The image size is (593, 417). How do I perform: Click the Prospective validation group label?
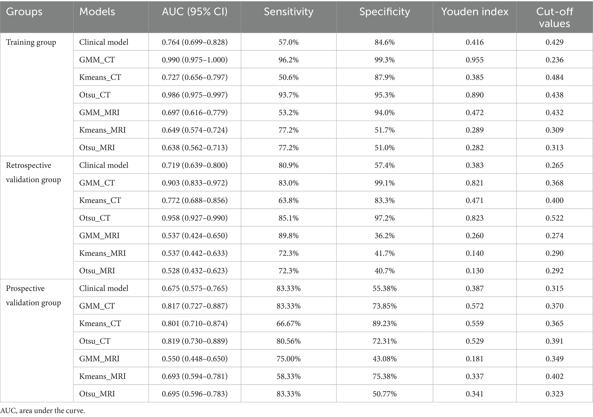click(x=33, y=295)
